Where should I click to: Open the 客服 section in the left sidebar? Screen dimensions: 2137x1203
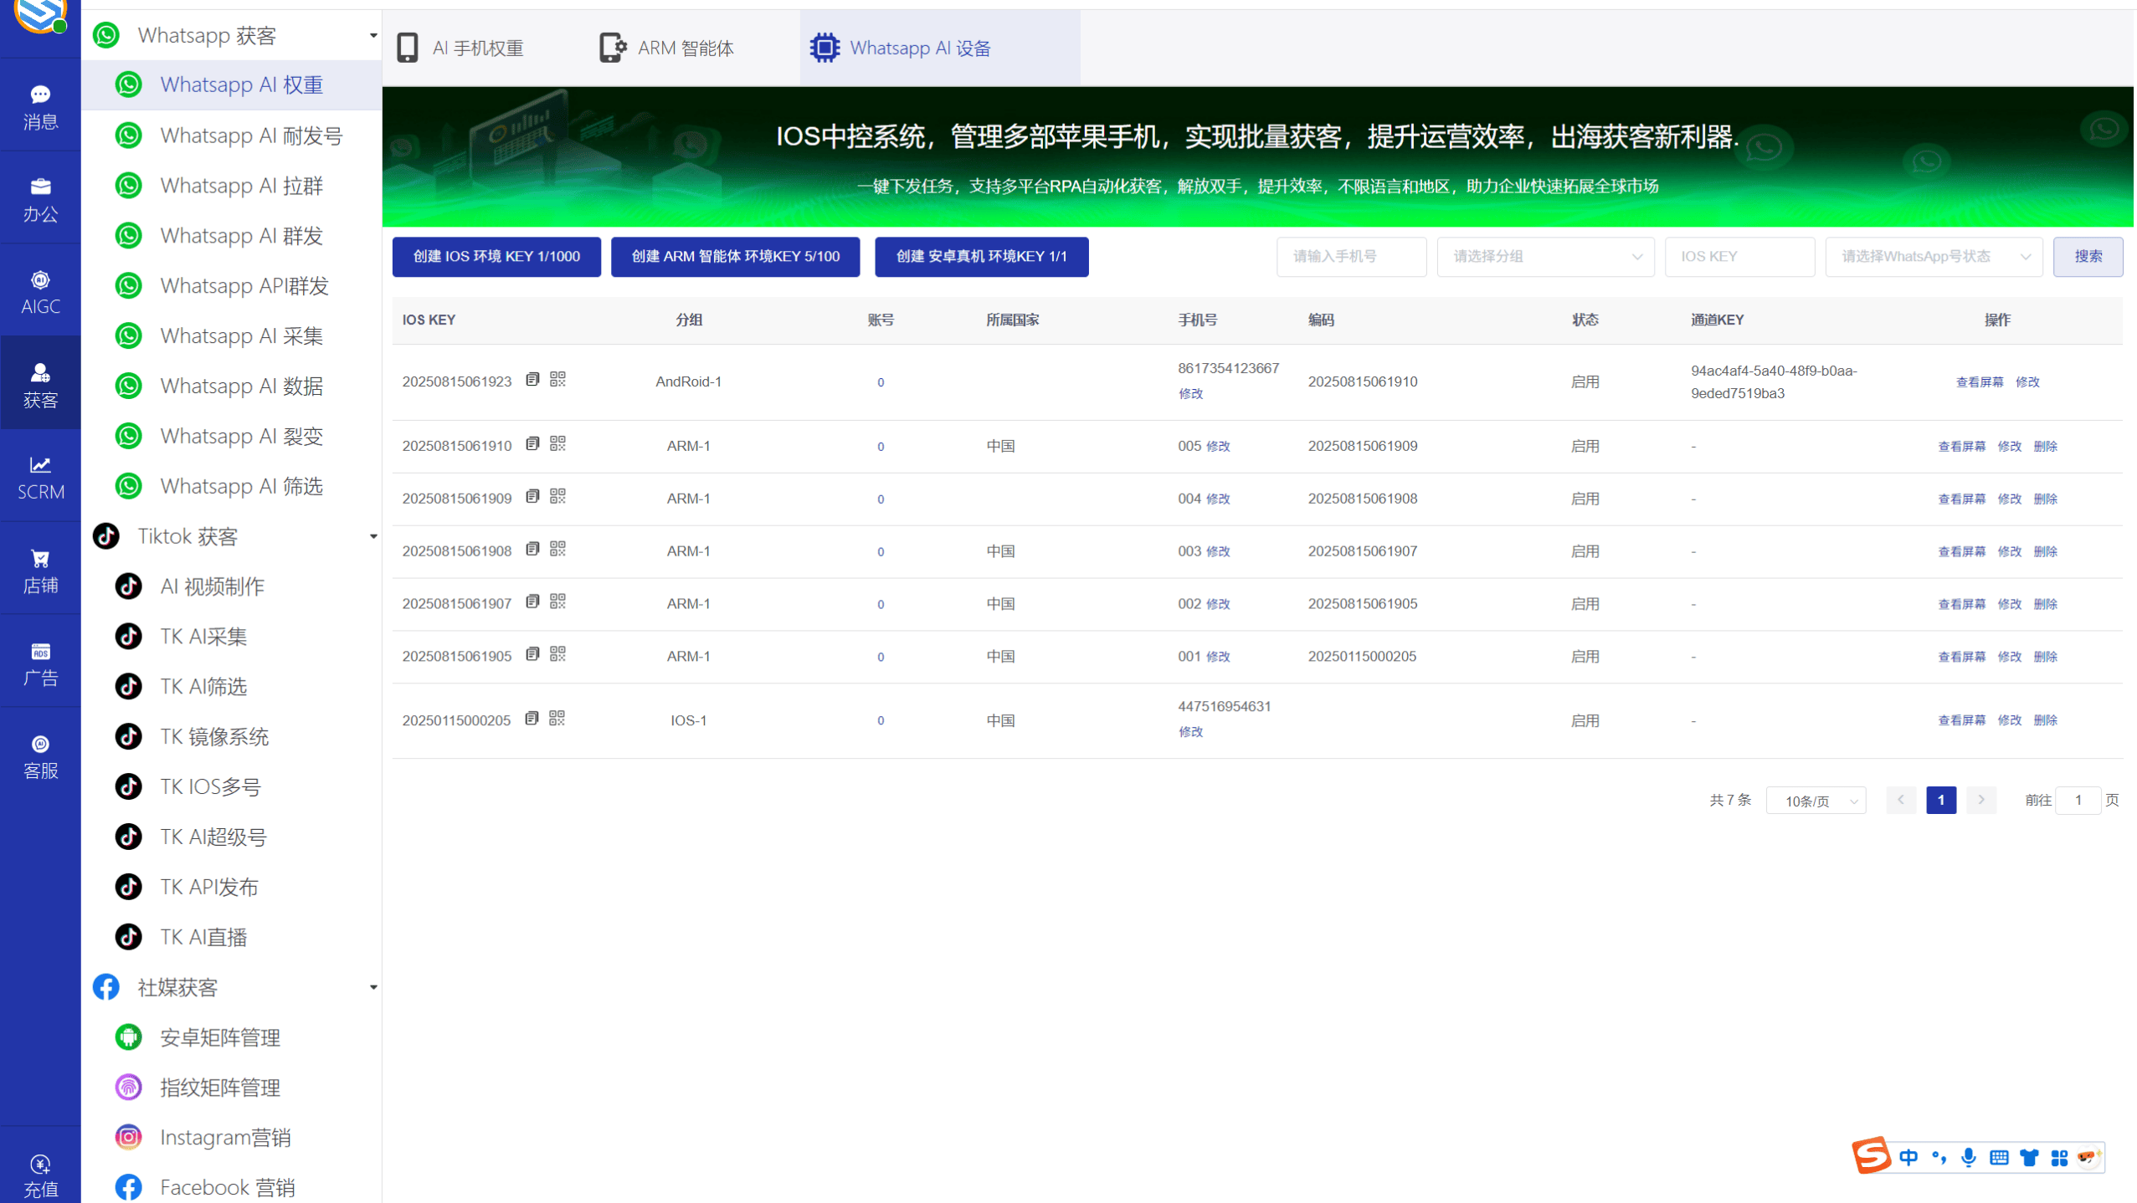[x=40, y=755]
